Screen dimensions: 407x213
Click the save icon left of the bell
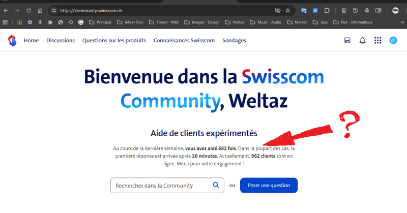click(347, 41)
